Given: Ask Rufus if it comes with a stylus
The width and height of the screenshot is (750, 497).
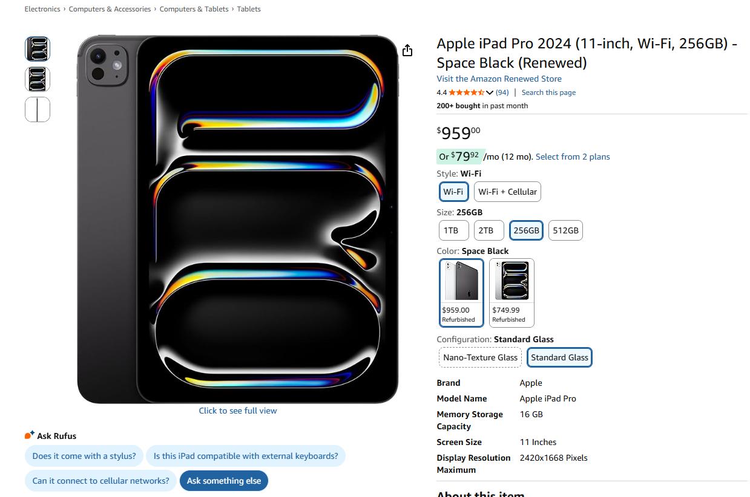Looking at the screenshot, I should point(84,456).
